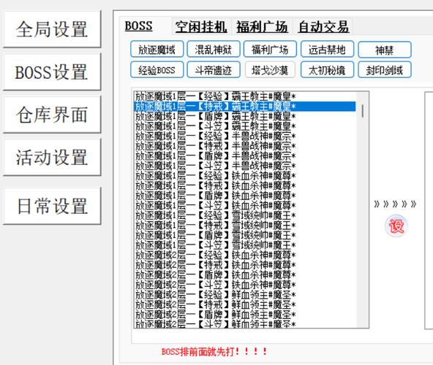
Task: Select the 神禁 map button
Action: pyautogui.click(x=385, y=50)
